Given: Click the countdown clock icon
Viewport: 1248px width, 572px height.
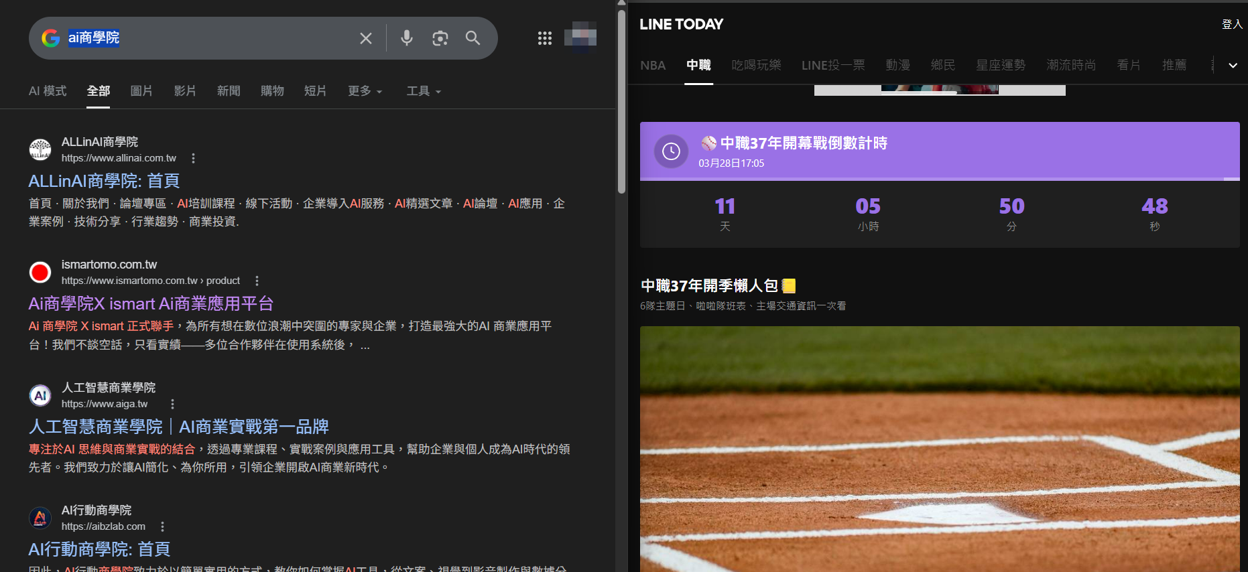Looking at the screenshot, I should pos(671,151).
